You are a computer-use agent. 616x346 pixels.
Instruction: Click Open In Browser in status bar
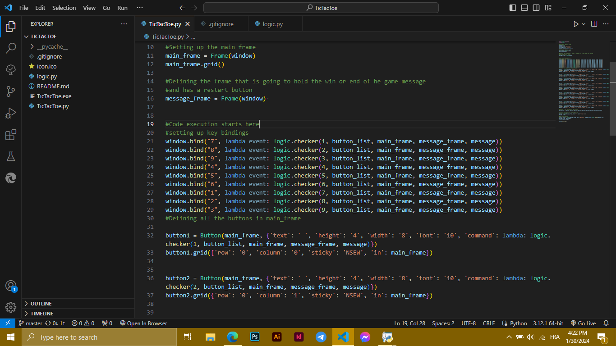[x=143, y=323]
